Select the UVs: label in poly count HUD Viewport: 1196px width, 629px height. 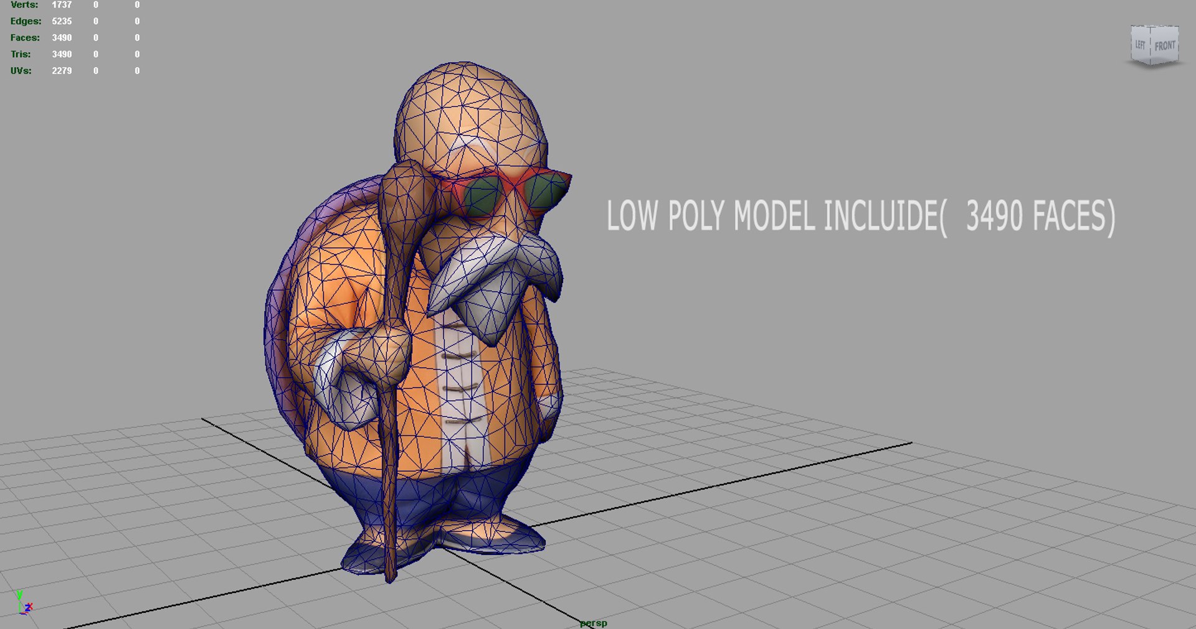pyautogui.click(x=21, y=71)
